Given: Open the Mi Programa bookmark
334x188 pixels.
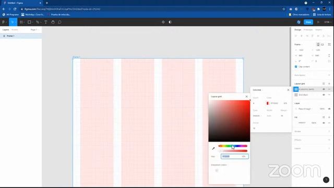Looking at the screenshot, I should point(10,15).
